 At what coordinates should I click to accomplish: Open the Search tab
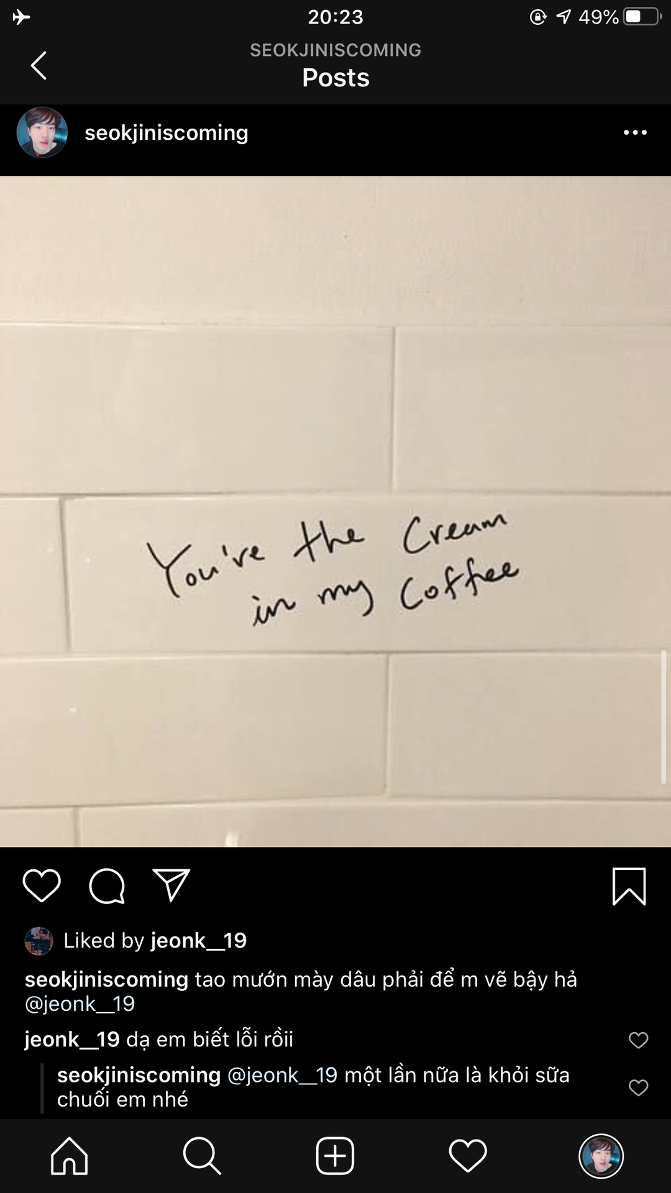point(202,1156)
